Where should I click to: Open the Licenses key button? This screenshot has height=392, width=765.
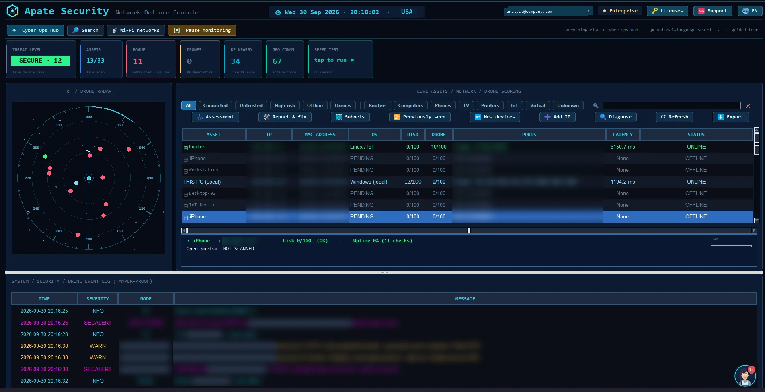667,11
